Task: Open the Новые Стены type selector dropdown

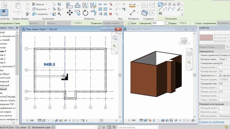Action: click(212, 47)
